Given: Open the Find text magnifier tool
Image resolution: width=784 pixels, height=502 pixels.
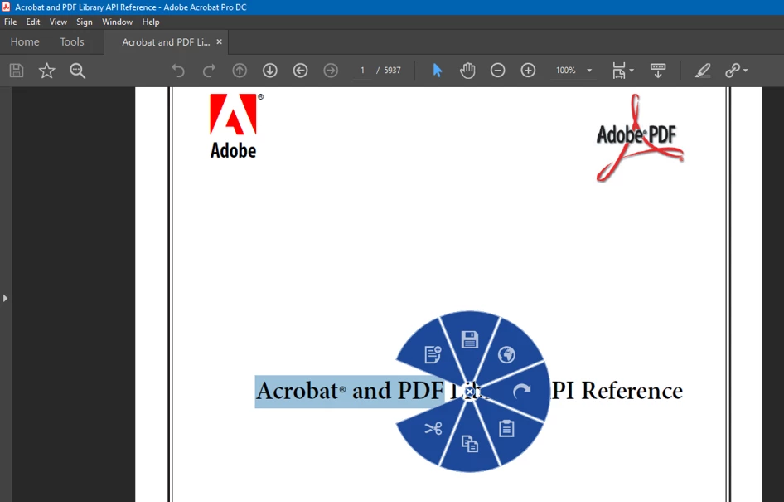Looking at the screenshot, I should pyautogui.click(x=78, y=71).
